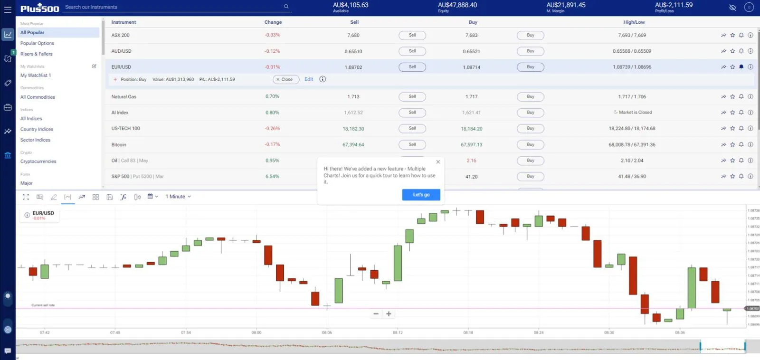The image size is (760, 360).
Task: Open My Watchlist 1
Action: (36, 76)
